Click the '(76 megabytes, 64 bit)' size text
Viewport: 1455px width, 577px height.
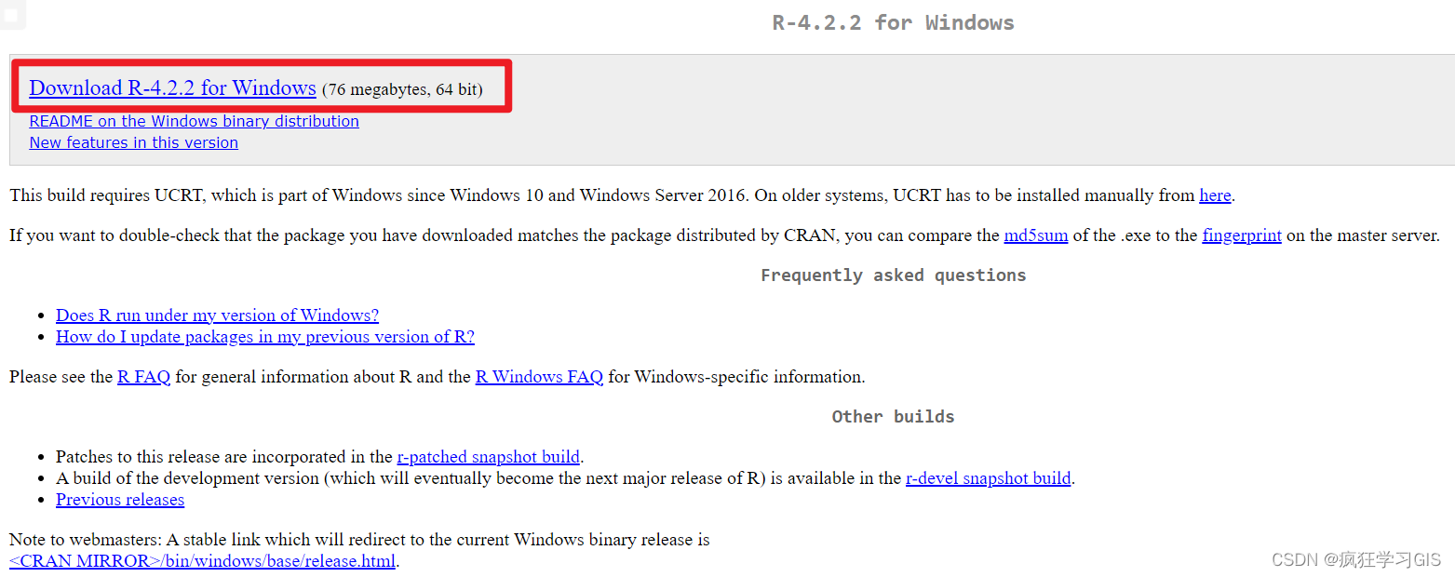pos(402,90)
